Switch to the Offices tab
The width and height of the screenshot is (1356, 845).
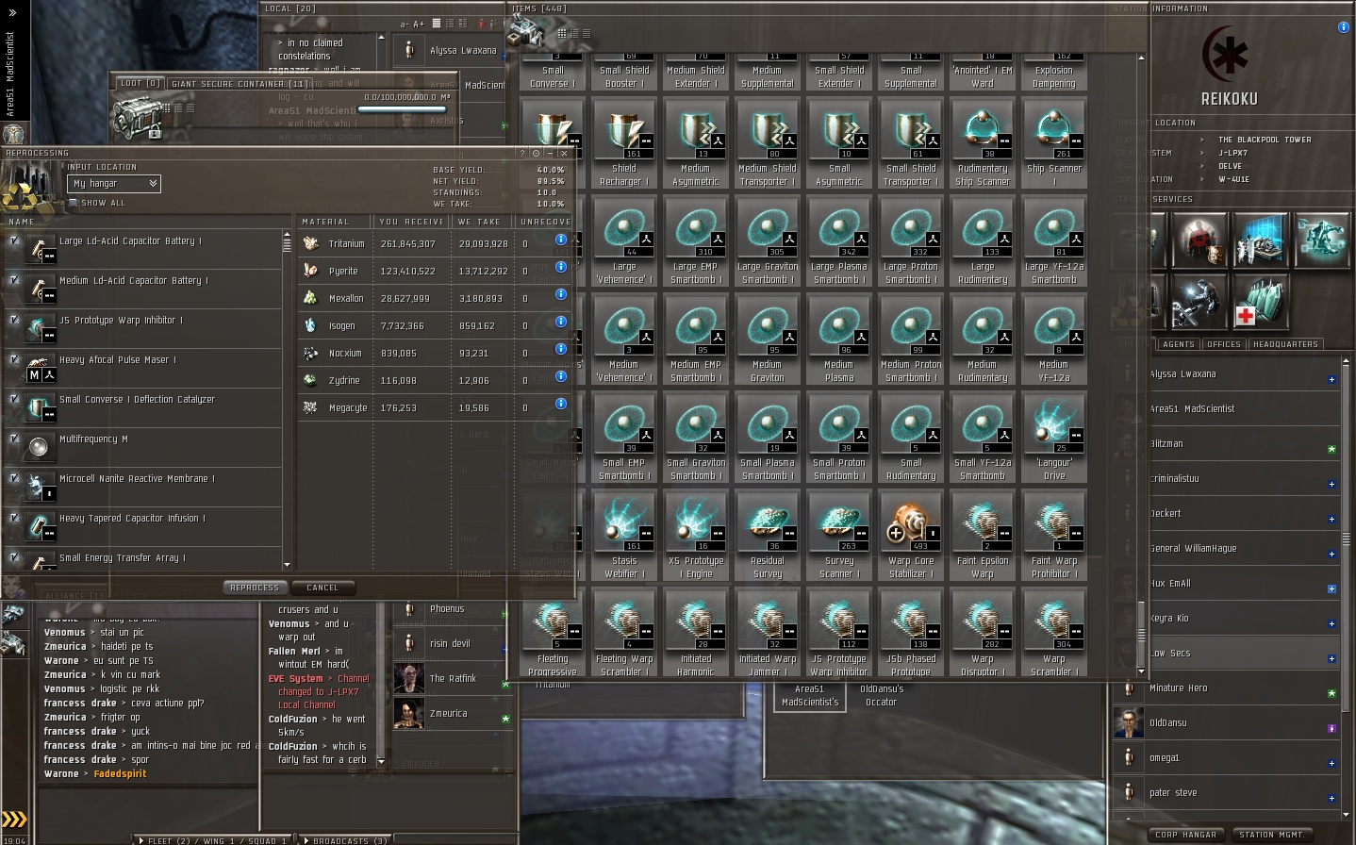(x=1224, y=344)
